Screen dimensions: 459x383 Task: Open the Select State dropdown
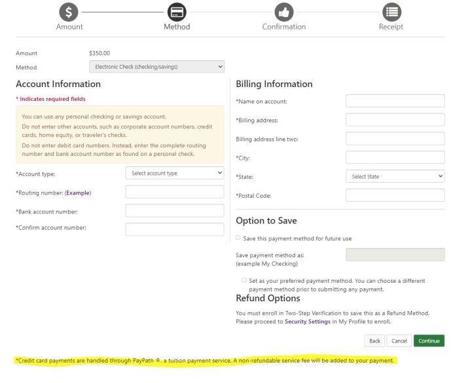[395, 176]
